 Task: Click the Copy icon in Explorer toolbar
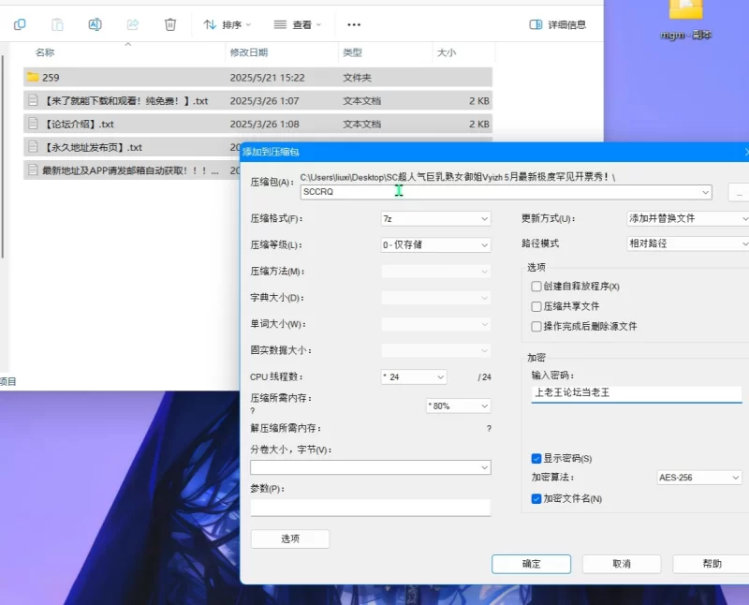(20, 24)
